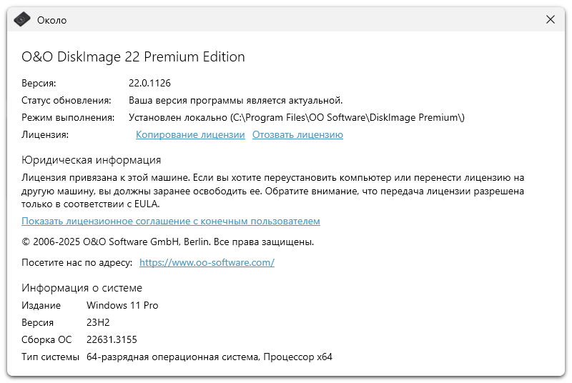Open the Копирование лицензии link
This screenshot has width=572, height=383.
[190, 134]
